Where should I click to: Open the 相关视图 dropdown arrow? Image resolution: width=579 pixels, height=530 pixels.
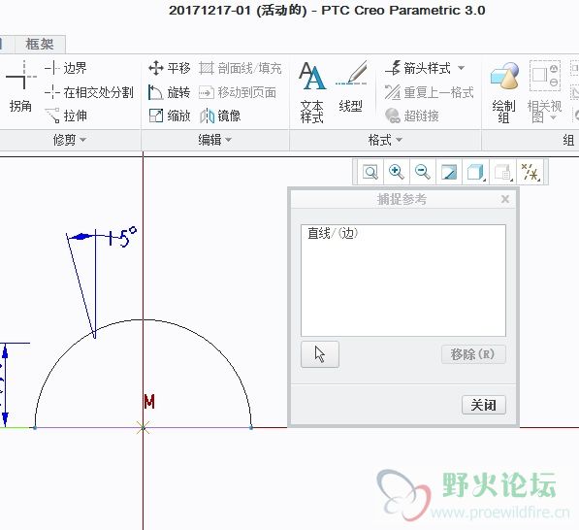click(553, 117)
